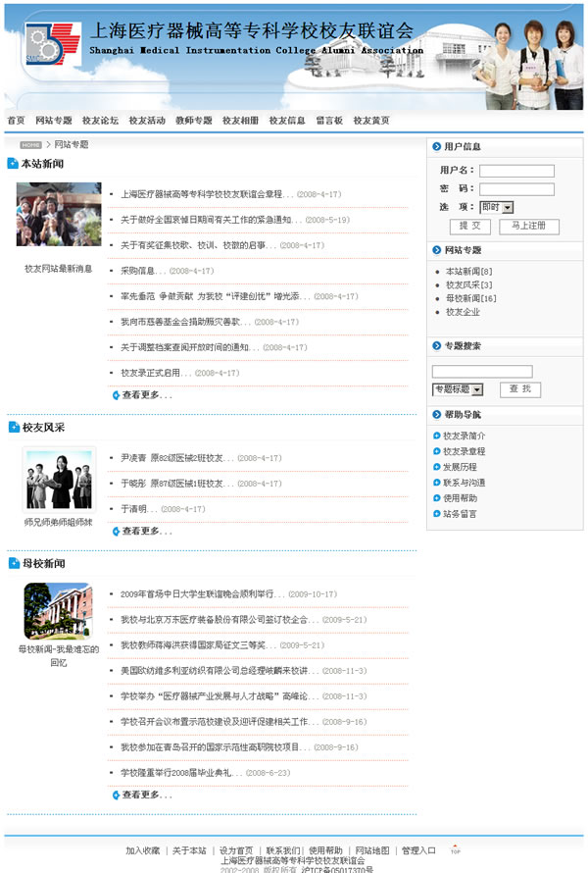Click 查看更多 icon under 本站新闻

point(116,395)
